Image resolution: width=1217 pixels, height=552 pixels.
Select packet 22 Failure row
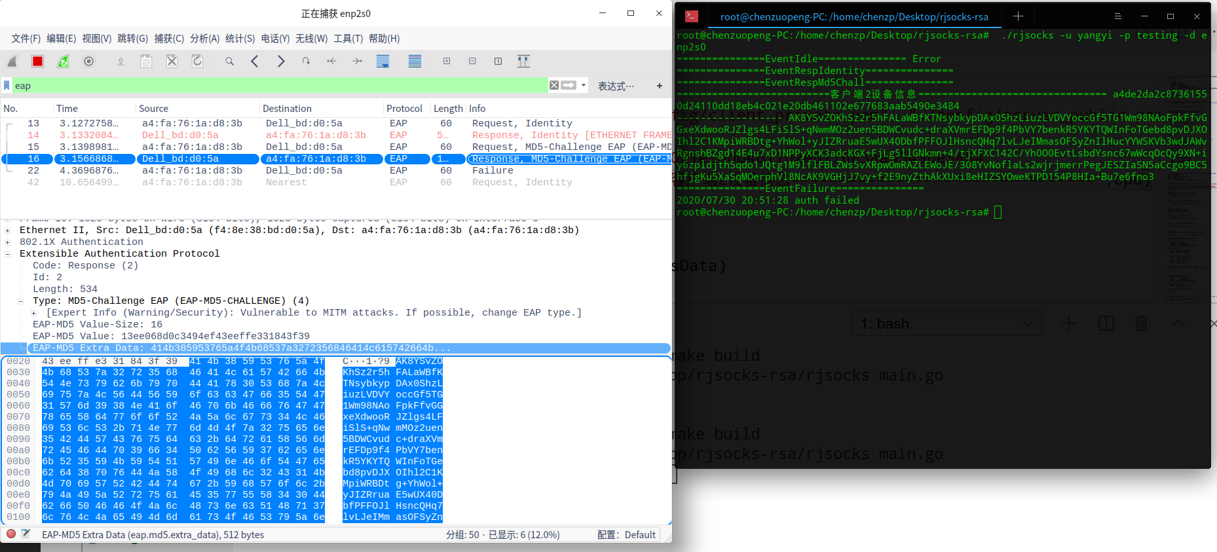click(337, 170)
